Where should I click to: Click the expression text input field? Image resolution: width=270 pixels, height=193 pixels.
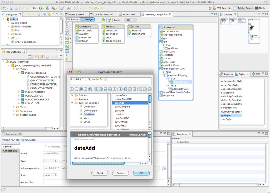[x=111, y=81]
